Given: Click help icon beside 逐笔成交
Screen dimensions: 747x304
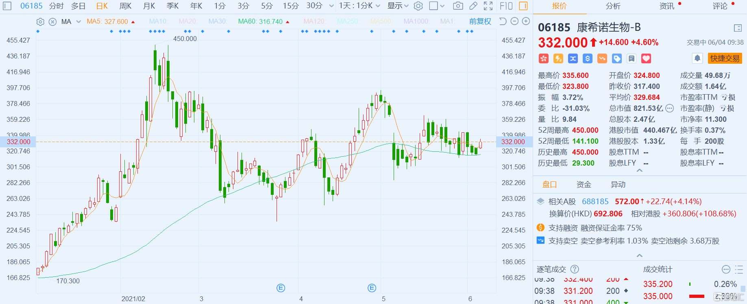Looking at the screenshot, I should pyautogui.click(x=575, y=269).
